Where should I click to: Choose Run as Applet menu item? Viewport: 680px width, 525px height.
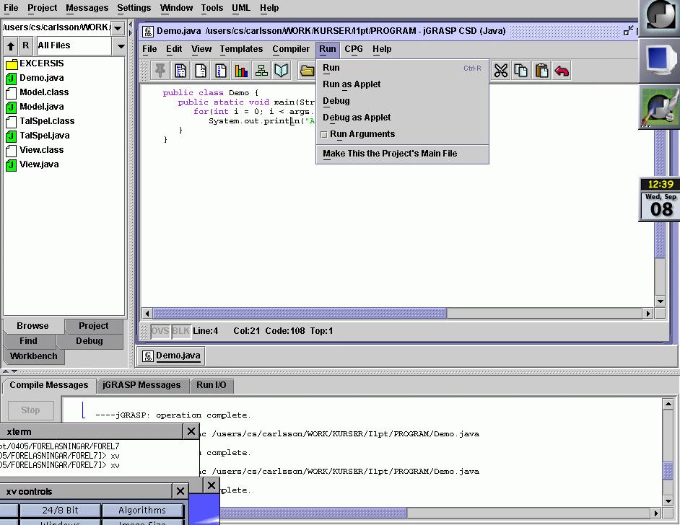click(402, 84)
